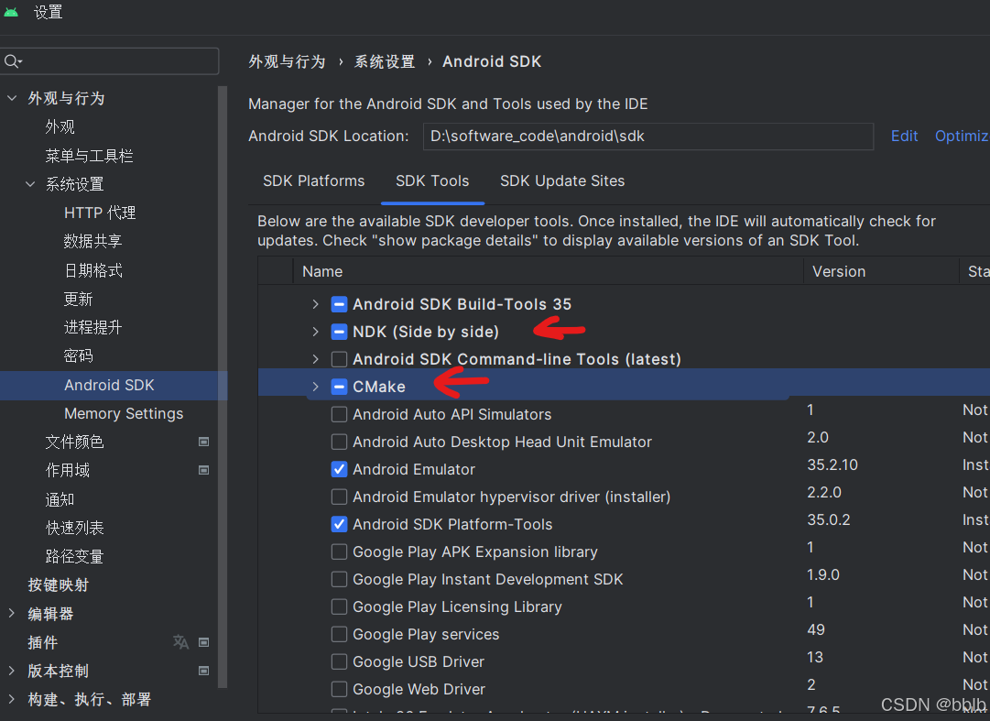The width and height of the screenshot is (990, 721).
Task: Check Google USB Driver checkbox
Action: click(339, 661)
